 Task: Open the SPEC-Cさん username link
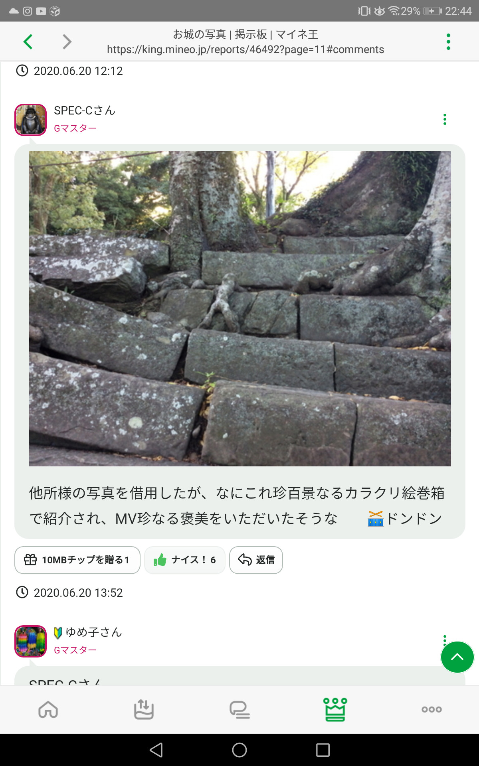coord(85,111)
